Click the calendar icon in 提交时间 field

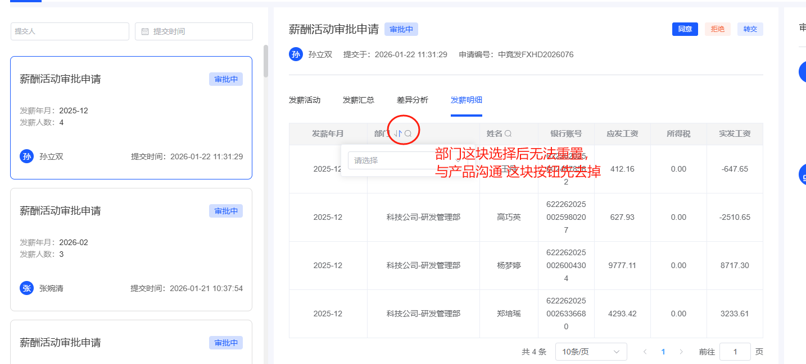coord(145,31)
